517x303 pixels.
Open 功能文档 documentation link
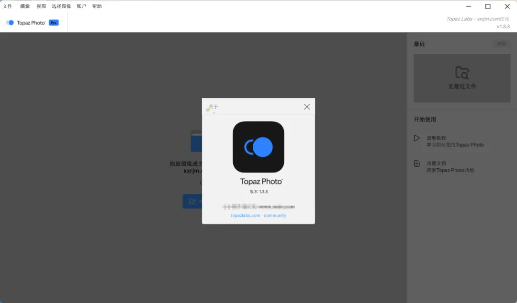(436, 163)
